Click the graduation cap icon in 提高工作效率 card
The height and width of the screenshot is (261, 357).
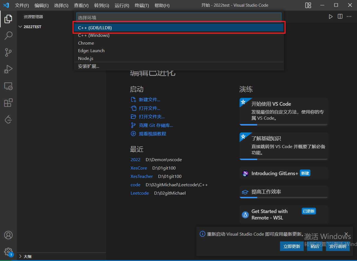(x=245, y=192)
